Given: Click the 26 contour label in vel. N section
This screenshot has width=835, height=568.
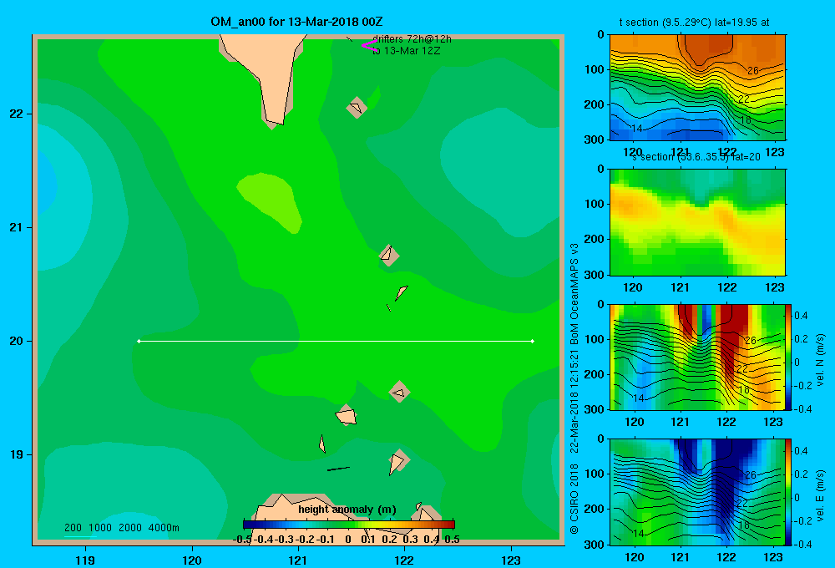Looking at the screenshot, I should (751, 341).
